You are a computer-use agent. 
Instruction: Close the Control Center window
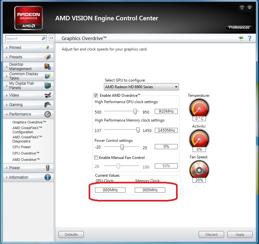249,8
